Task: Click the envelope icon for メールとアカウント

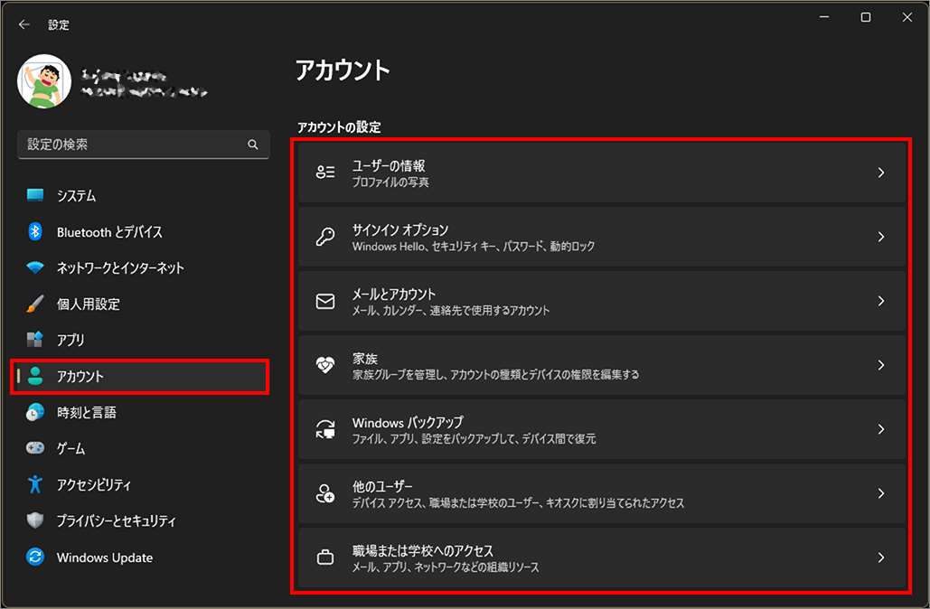Action: (325, 301)
